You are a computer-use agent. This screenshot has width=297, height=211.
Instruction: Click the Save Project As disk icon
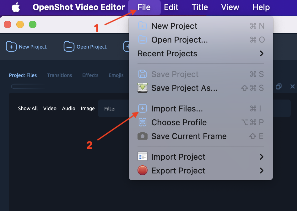(143, 88)
